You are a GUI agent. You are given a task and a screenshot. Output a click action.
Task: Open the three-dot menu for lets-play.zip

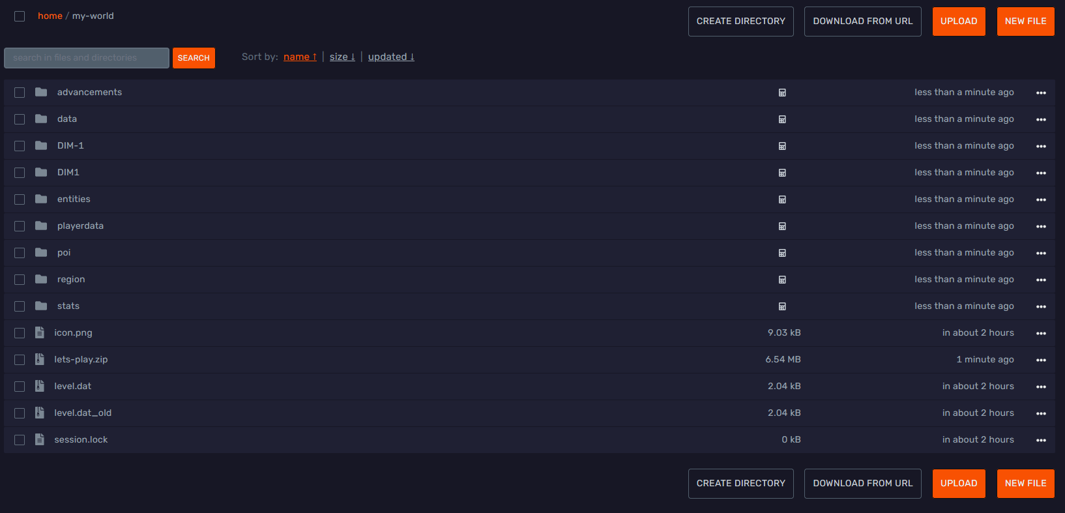tap(1041, 360)
